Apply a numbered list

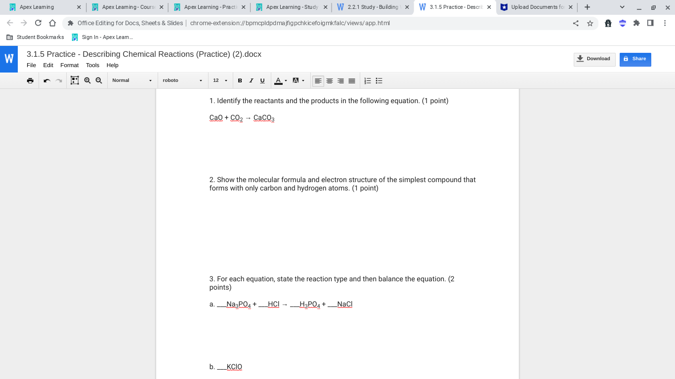pyautogui.click(x=367, y=80)
